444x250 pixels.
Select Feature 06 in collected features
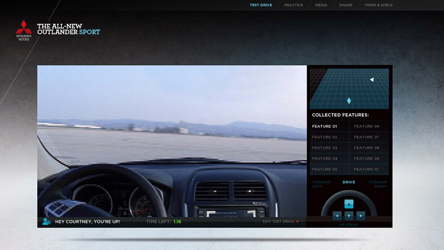point(366,126)
